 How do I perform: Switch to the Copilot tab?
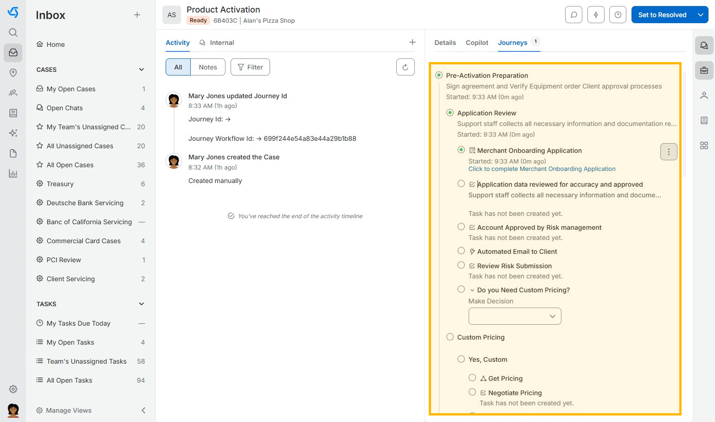coord(477,43)
